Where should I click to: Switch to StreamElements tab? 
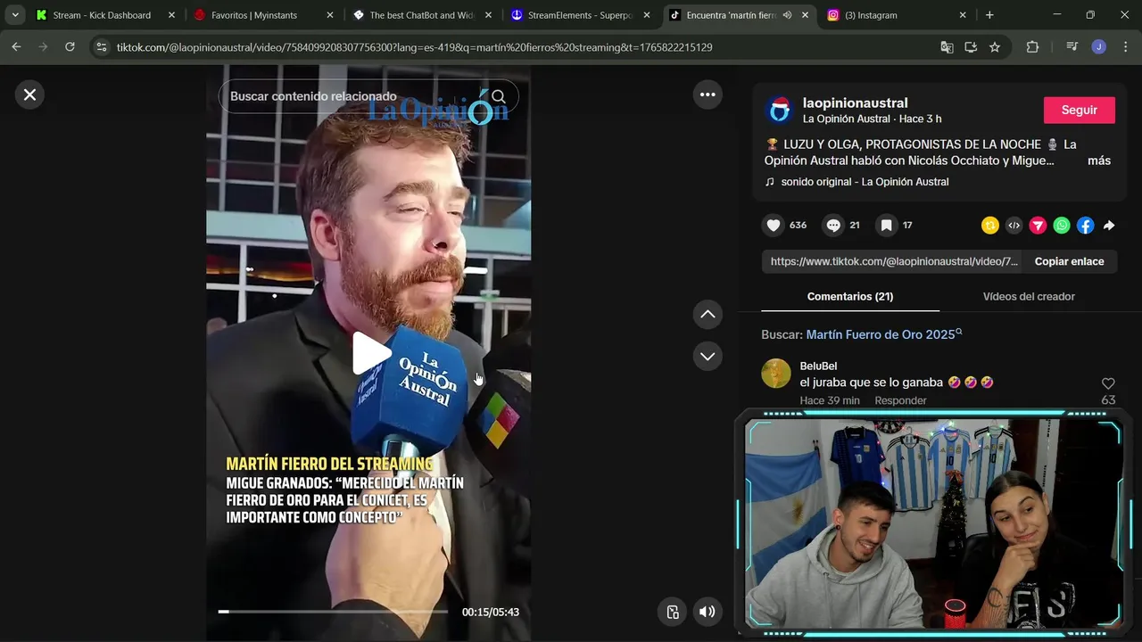pyautogui.click(x=579, y=15)
